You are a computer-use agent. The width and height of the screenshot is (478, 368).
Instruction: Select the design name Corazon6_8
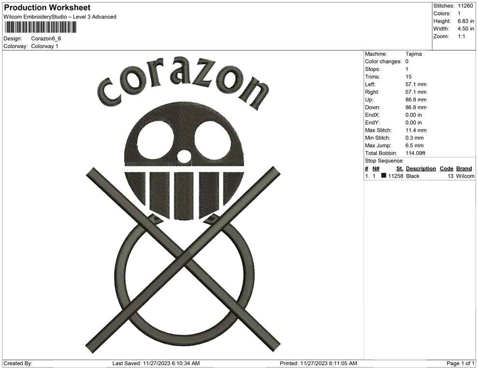[46, 39]
